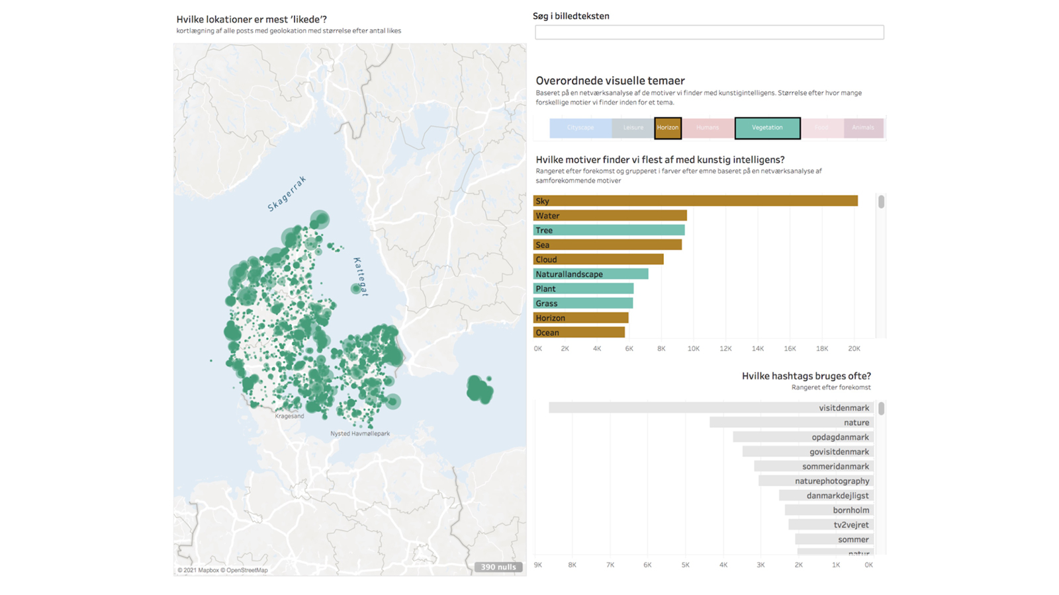Select the visitdenmark hashtag bar
The image size is (1059, 595).
click(x=711, y=408)
